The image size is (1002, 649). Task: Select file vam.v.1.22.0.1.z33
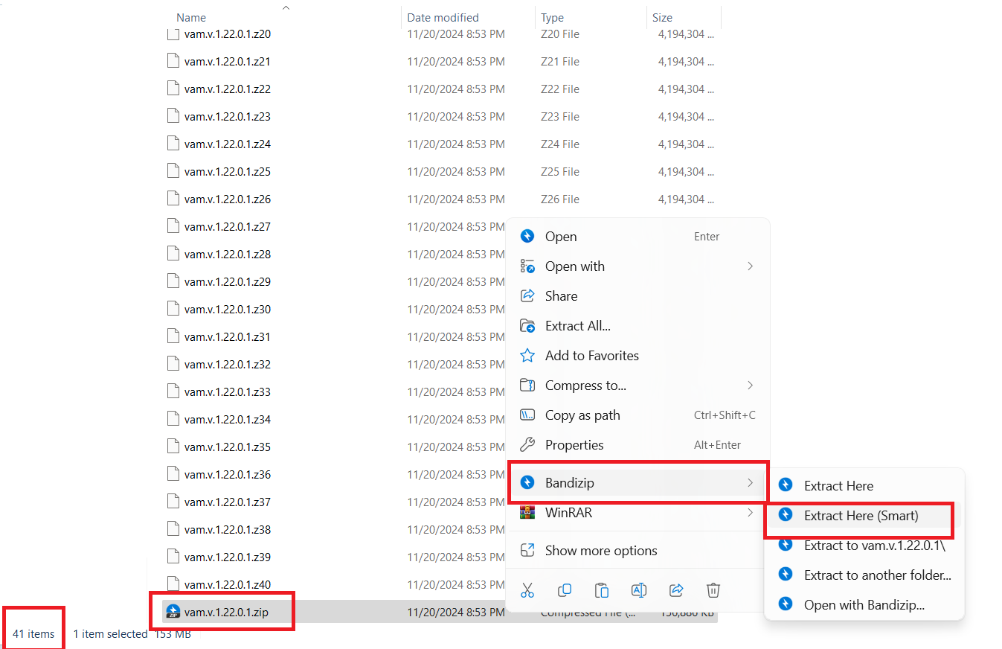[x=228, y=392]
